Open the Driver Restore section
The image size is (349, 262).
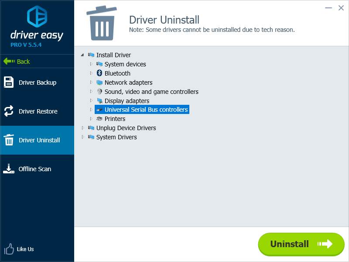[37, 111]
